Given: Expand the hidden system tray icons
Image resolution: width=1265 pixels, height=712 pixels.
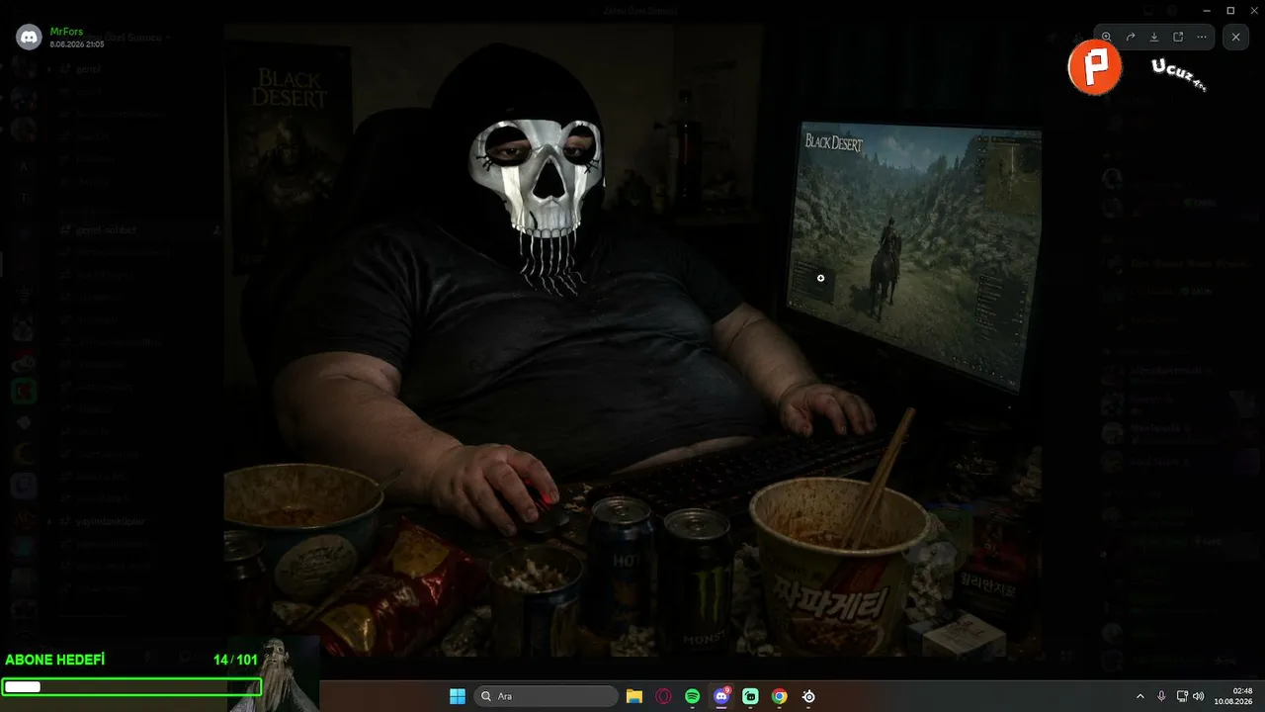Looking at the screenshot, I should [1140, 696].
